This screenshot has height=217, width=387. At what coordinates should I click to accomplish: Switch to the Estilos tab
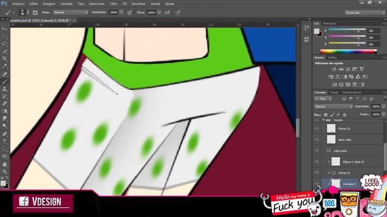tap(332, 58)
